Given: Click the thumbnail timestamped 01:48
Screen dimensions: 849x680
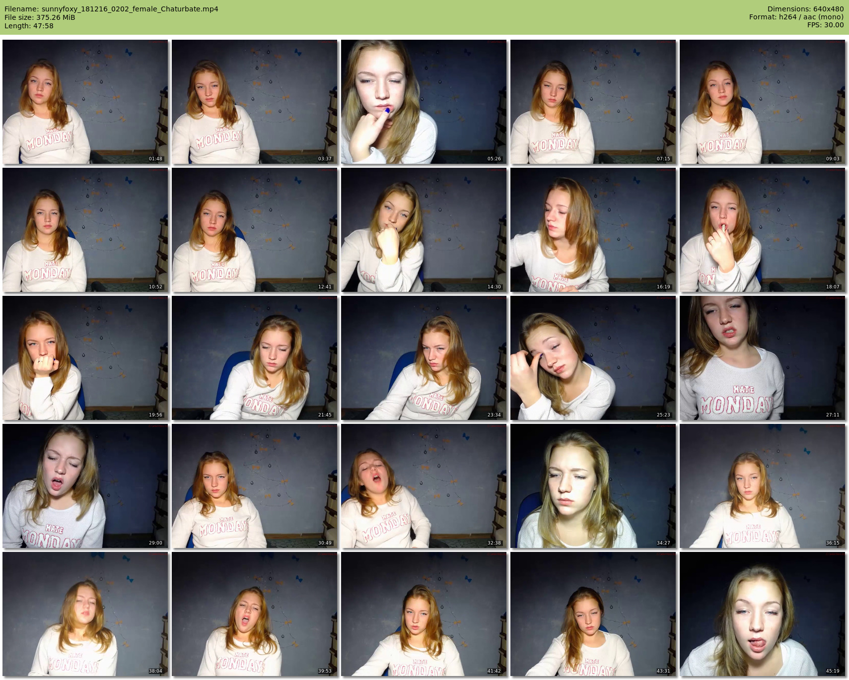Looking at the screenshot, I should (x=85, y=102).
